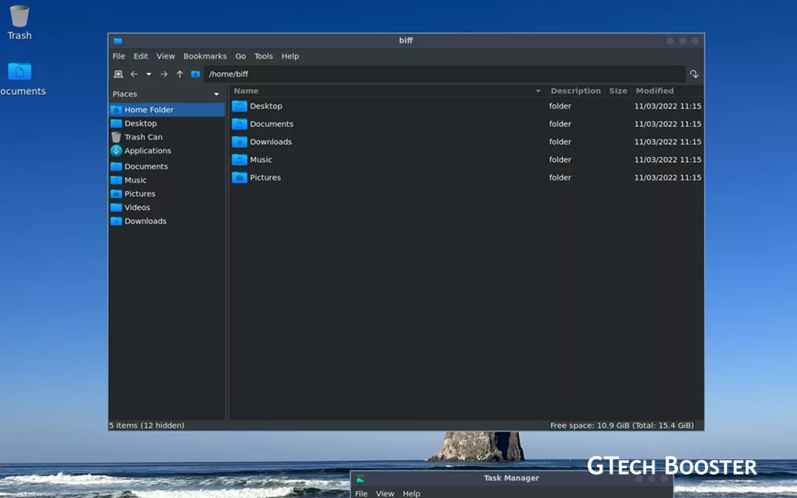This screenshot has width=797, height=498.
Task: Open Trash Can in Places sidebar
Action: click(x=143, y=137)
